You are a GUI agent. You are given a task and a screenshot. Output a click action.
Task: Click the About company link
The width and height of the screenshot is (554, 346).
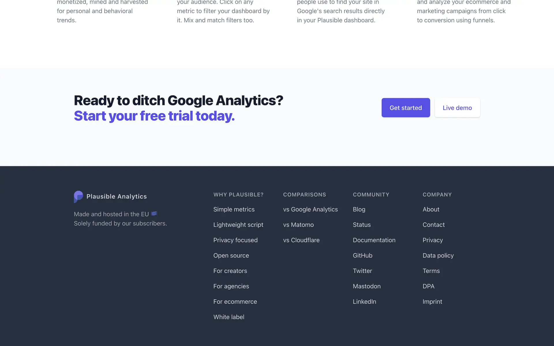431,209
